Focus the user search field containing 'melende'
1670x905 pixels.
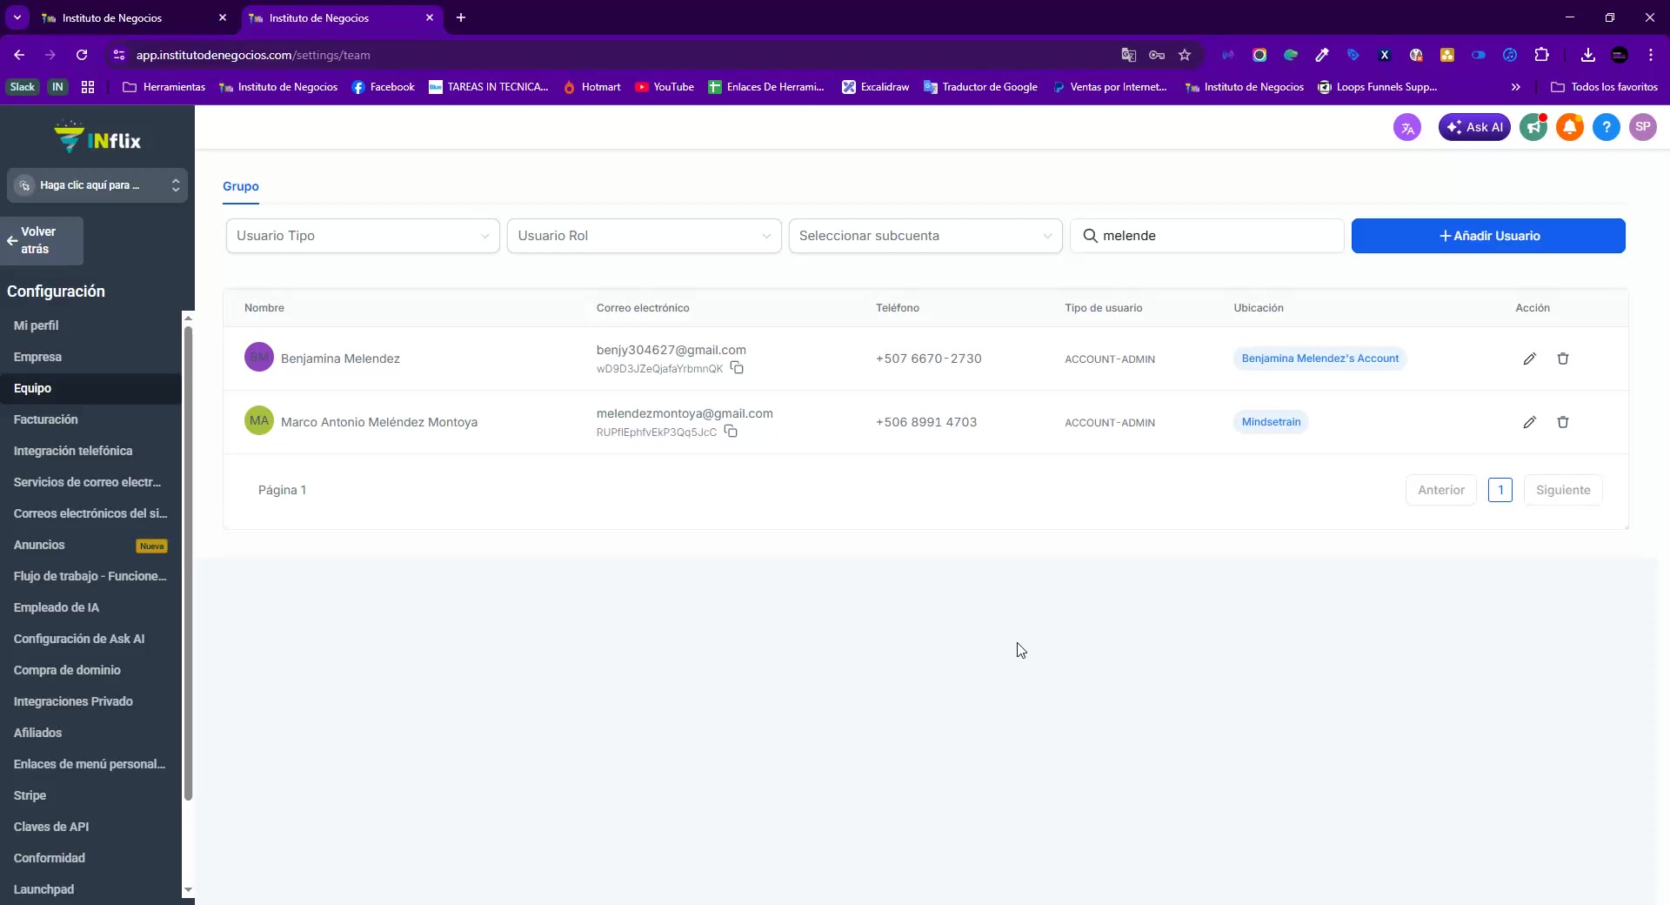pos(1207,236)
